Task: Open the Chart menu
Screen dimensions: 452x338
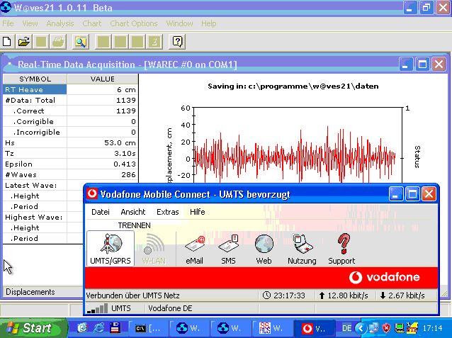Action: (x=92, y=23)
